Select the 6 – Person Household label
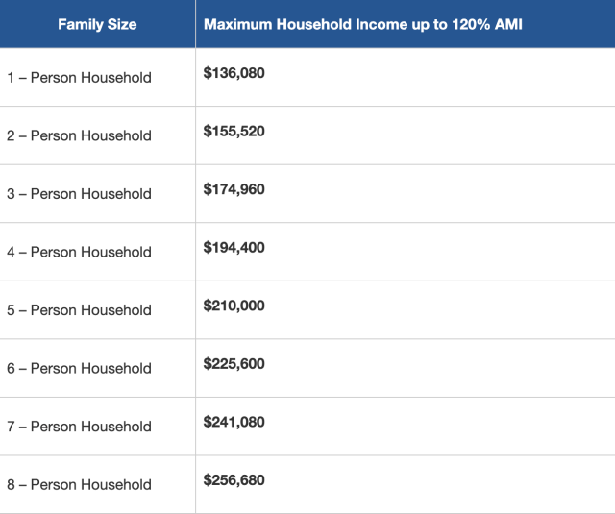This screenshot has height=514, width=615. (x=79, y=368)
